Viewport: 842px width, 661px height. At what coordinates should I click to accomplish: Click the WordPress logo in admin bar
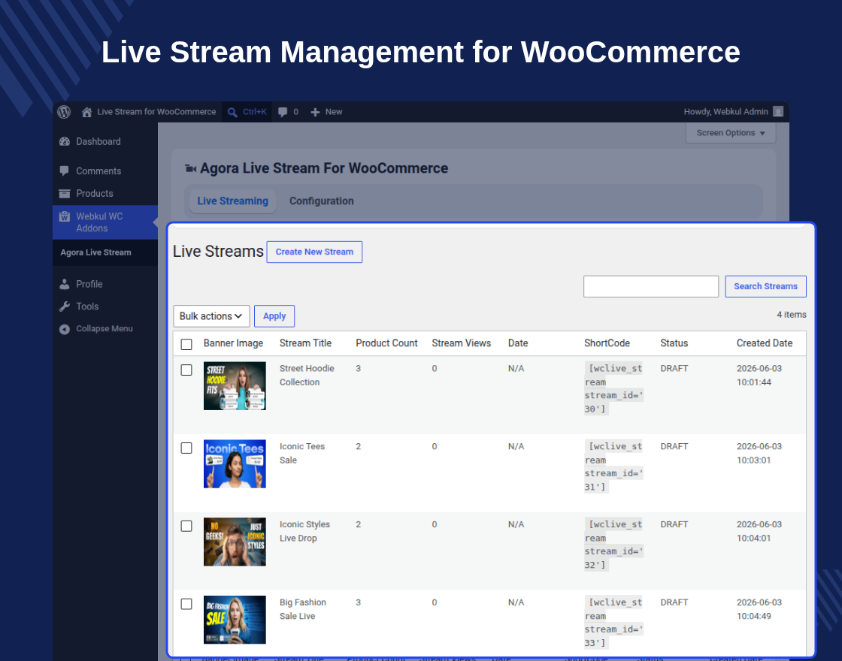[x=64, y=112]
